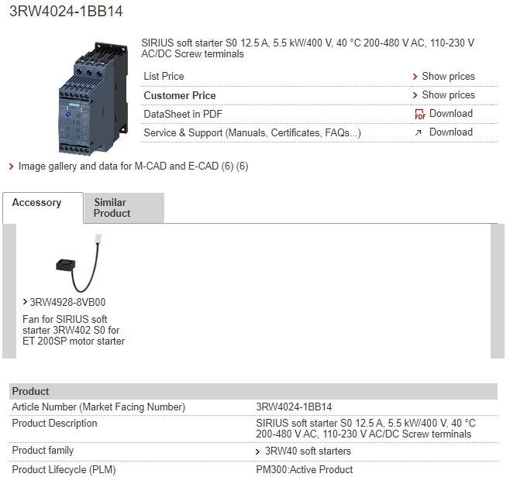Viewport: 510px width, 477px height.
Task: Click Service & Support (Manuals, Certificates, FAQs...) label
Action: [253, 133]
